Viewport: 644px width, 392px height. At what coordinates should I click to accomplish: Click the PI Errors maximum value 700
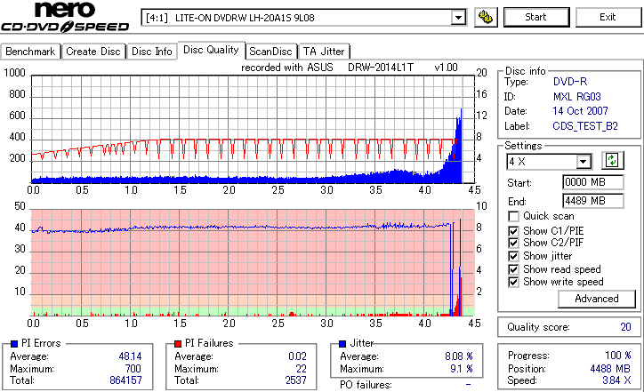pos(133,369)
